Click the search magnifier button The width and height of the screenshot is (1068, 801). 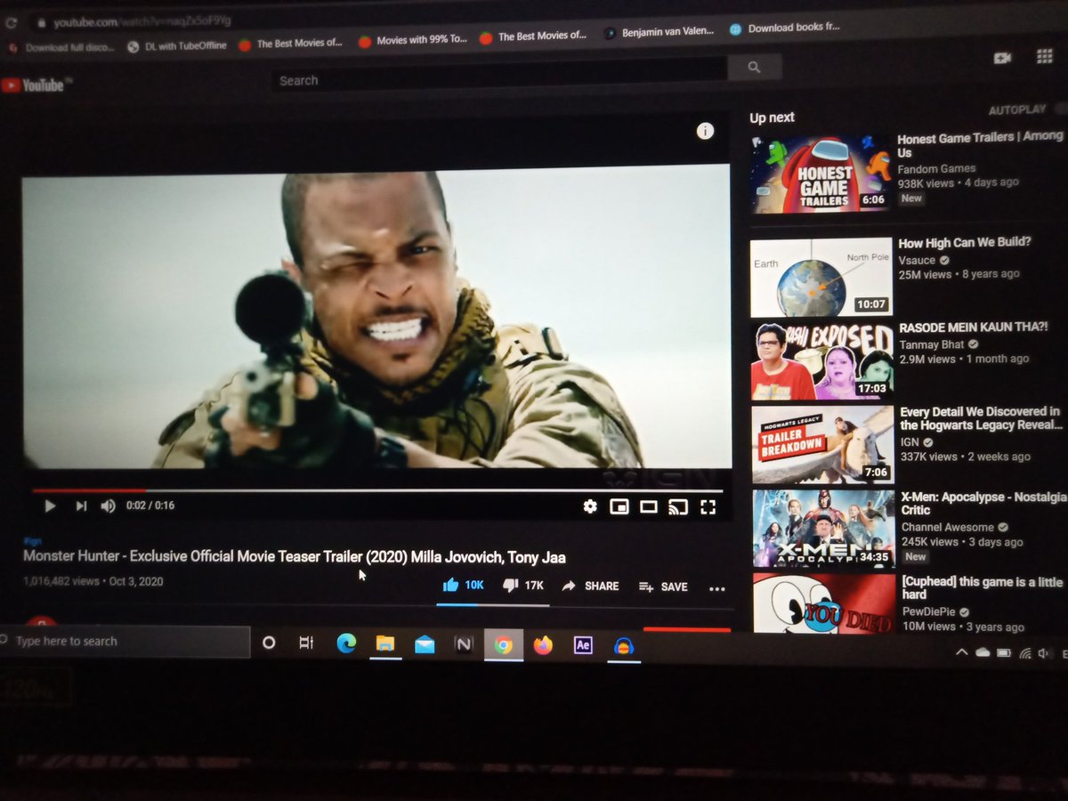tap(754, 67)
